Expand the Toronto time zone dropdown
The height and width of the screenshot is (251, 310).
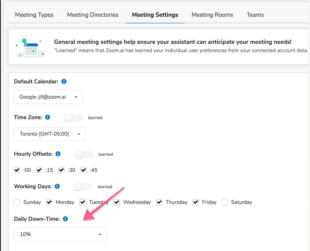[50, 134]
